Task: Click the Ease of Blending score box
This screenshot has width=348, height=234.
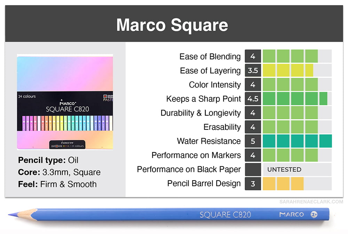Action: (x=253, y=56)
